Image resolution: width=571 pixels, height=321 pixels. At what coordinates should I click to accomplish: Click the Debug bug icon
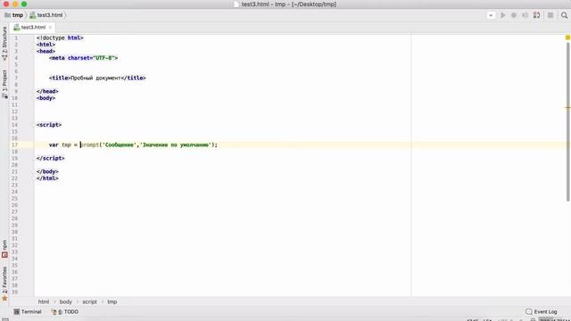(x=514, y=15)
